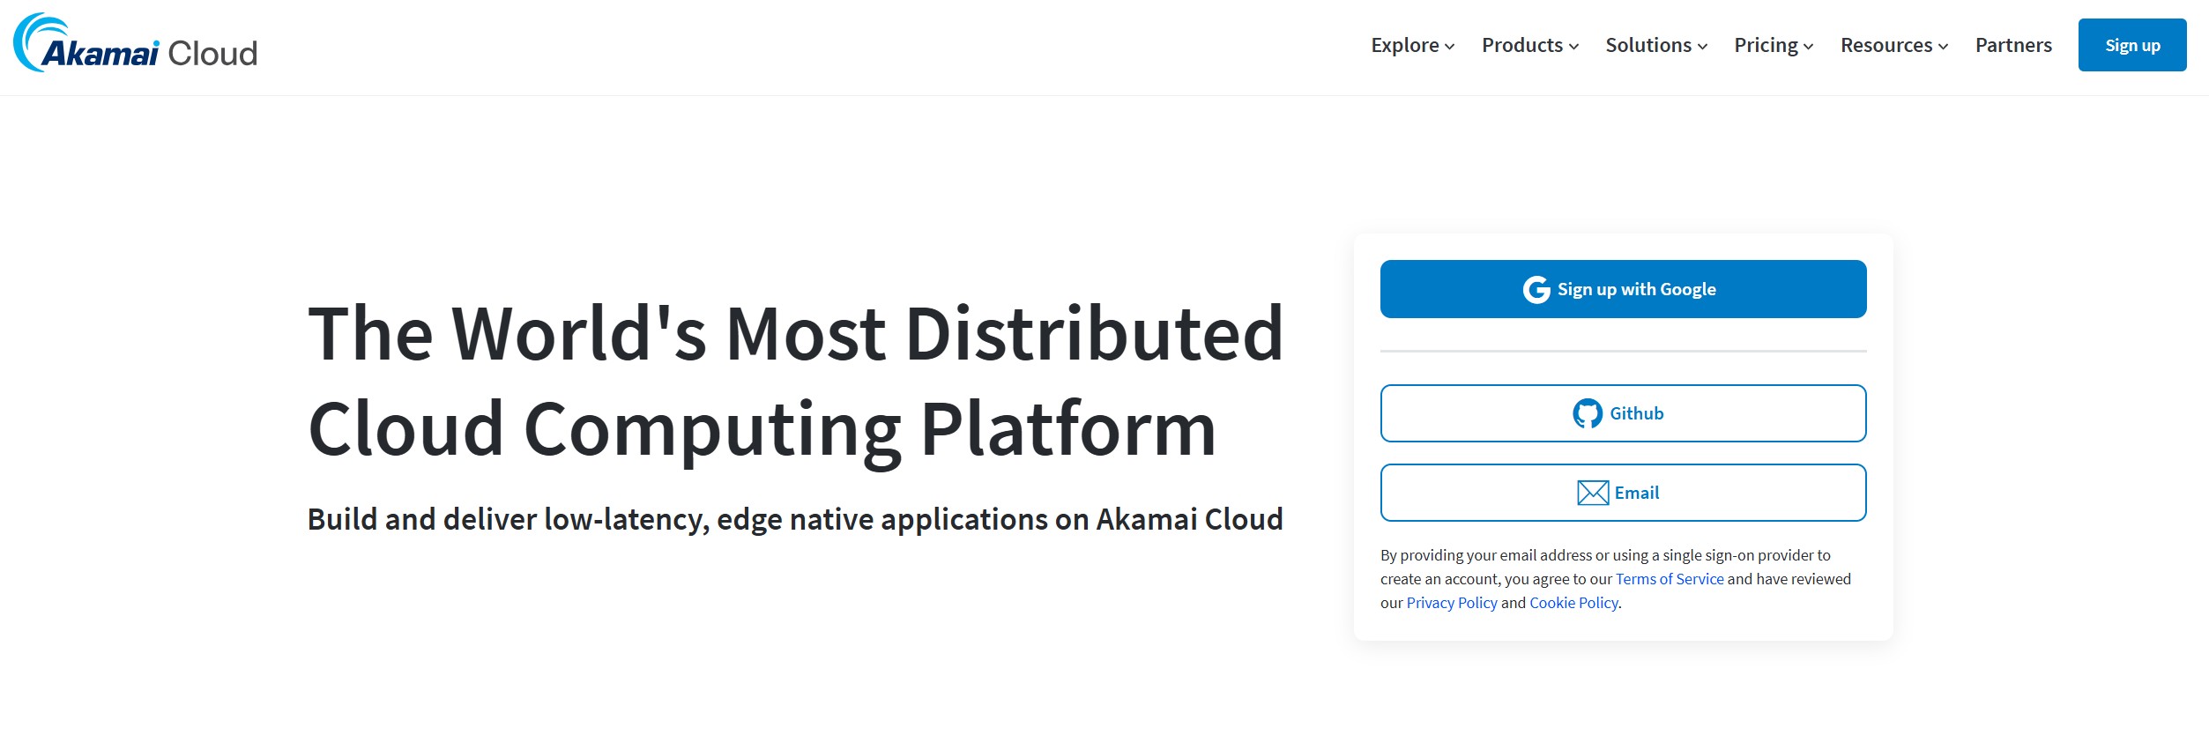Open the Pricing menu
Screen dimensions: 2209x735
coord(1766,45)
